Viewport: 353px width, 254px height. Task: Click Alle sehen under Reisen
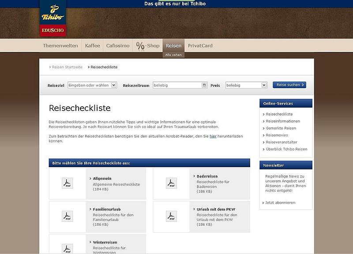173,55
